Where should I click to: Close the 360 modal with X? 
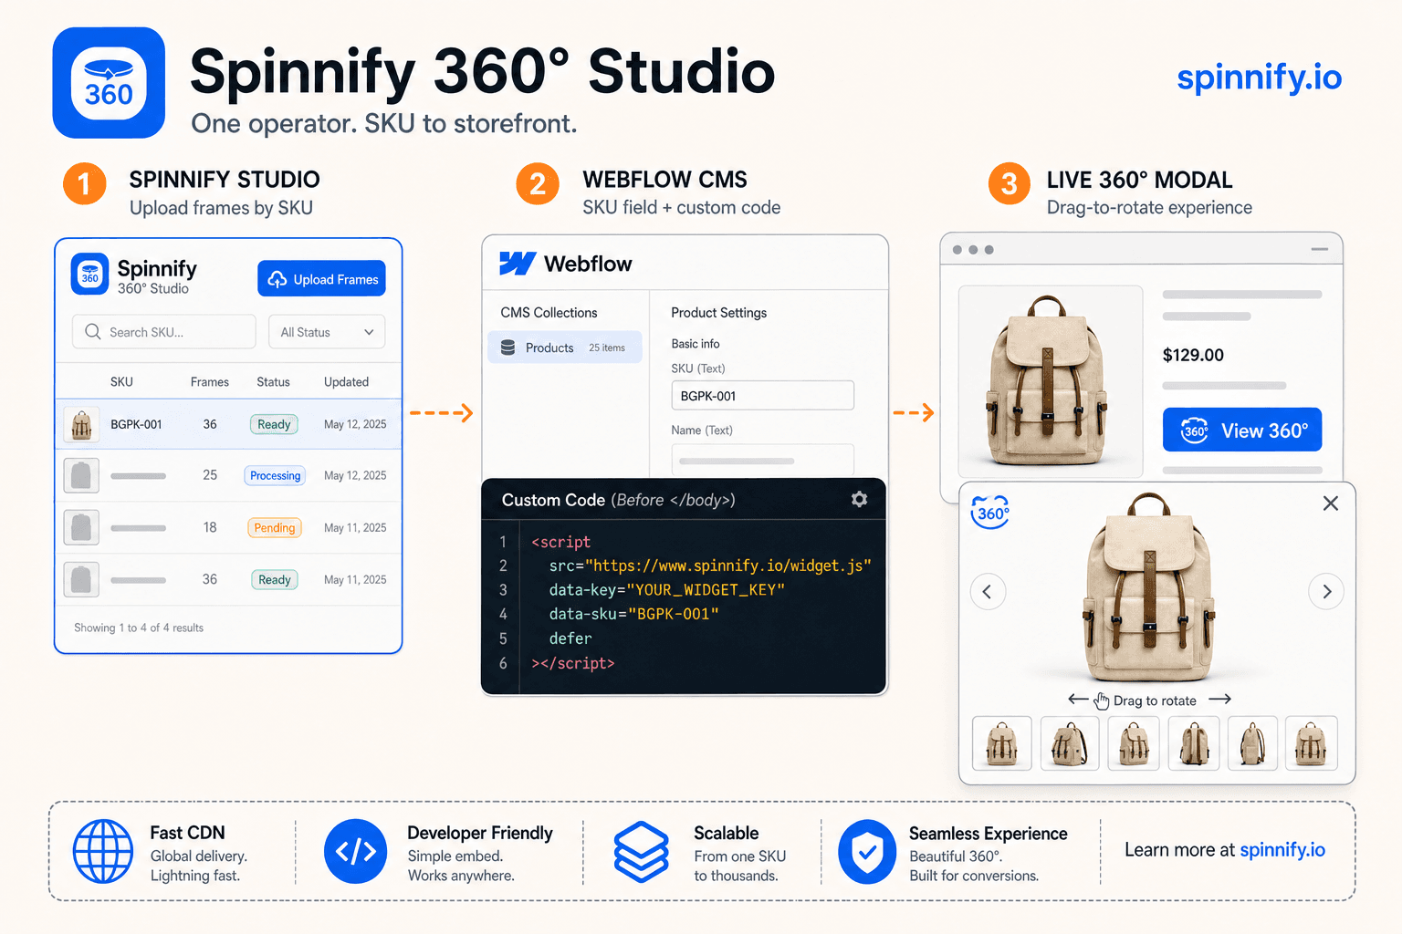pyautogui.click(x=1331, y=503)
